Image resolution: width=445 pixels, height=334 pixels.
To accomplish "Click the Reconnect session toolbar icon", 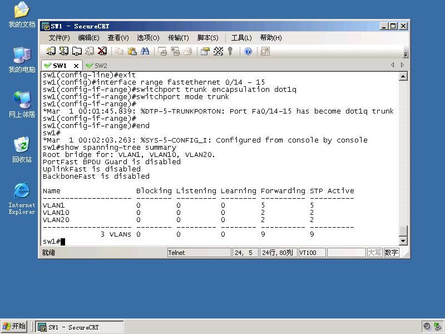I will click(90, 51).
